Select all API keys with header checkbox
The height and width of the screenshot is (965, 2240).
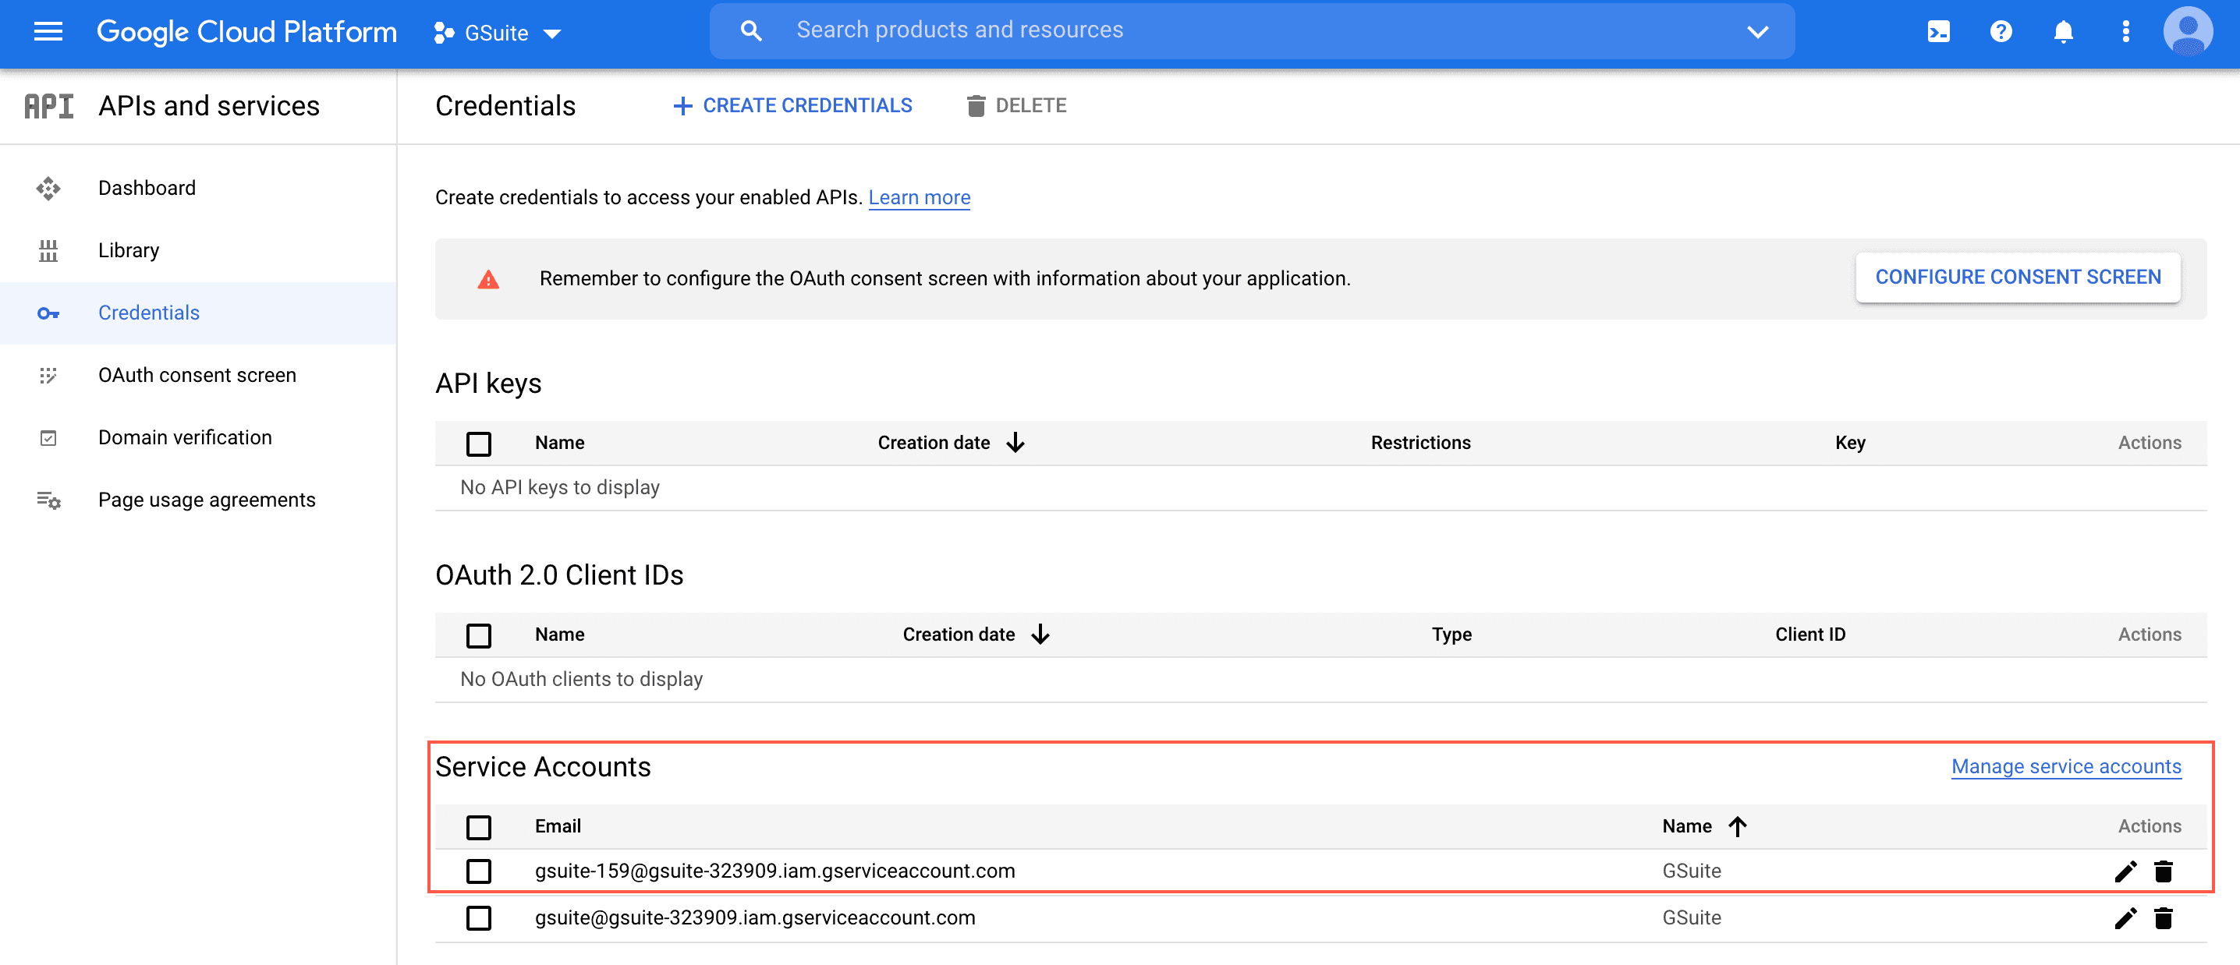pos(479,444)
